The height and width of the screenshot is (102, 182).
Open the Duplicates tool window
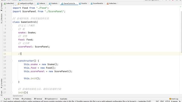(x=64, y=99)
